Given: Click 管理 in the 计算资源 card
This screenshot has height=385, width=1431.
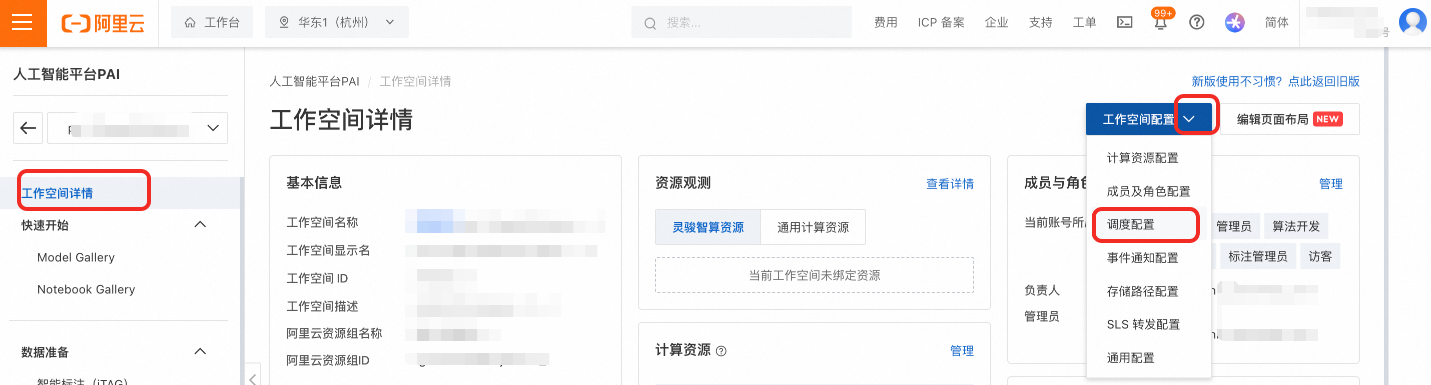Looking at the screenshot, I should point(962,350).
